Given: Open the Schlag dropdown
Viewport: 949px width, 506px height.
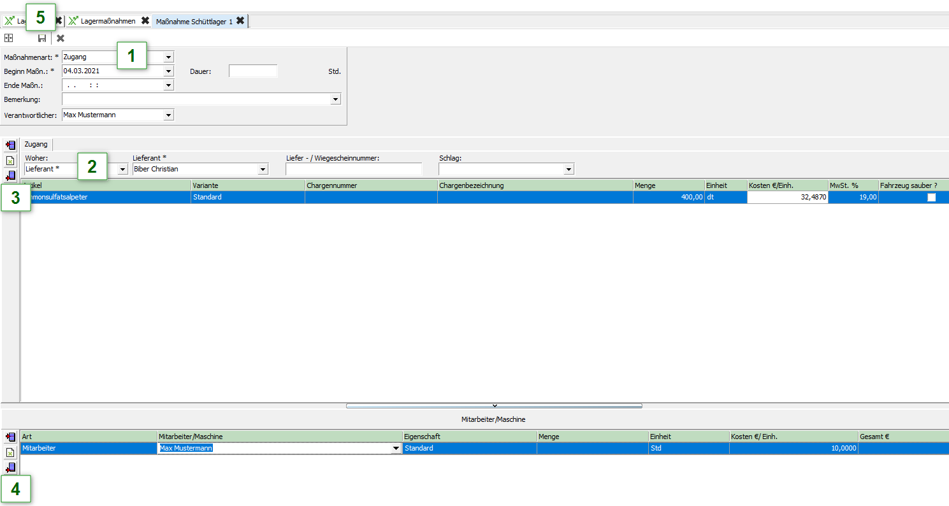Looking at the screenshot, I should pos(569,170).
